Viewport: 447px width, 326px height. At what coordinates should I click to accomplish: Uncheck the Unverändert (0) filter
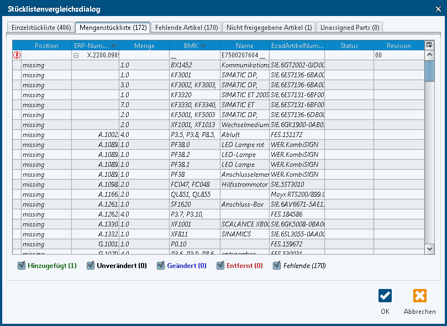pos(91,266)
